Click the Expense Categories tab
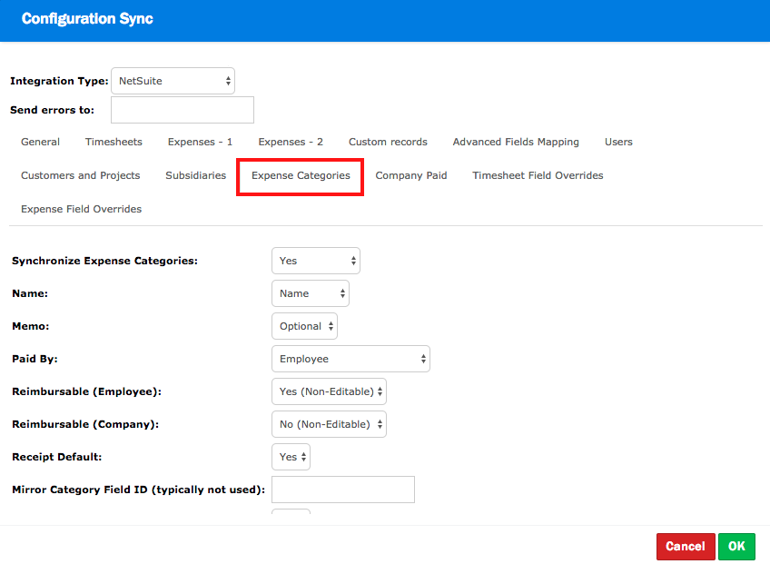This screenshot has height=564, width=770. (x=301, y=175)
